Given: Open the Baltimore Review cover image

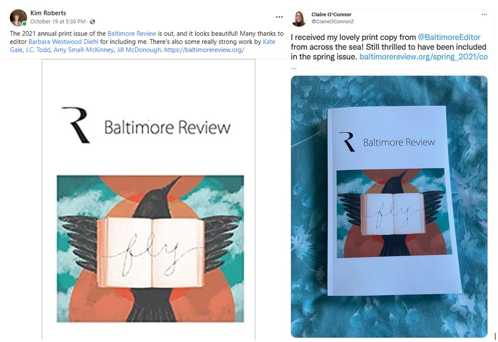Looking at the screenshot, I should coord(148,200).
